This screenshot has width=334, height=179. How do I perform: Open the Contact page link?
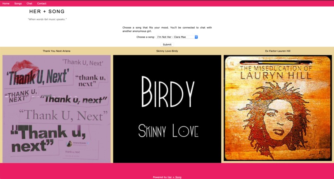click(x=41, y=3)
